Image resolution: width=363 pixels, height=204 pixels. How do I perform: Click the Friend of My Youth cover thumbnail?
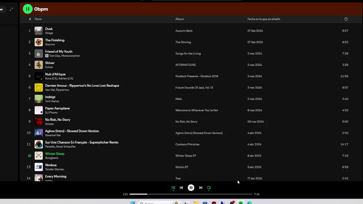39,53
